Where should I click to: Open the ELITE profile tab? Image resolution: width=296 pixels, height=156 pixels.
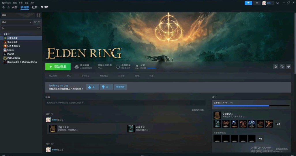click(x=44, y=8)
